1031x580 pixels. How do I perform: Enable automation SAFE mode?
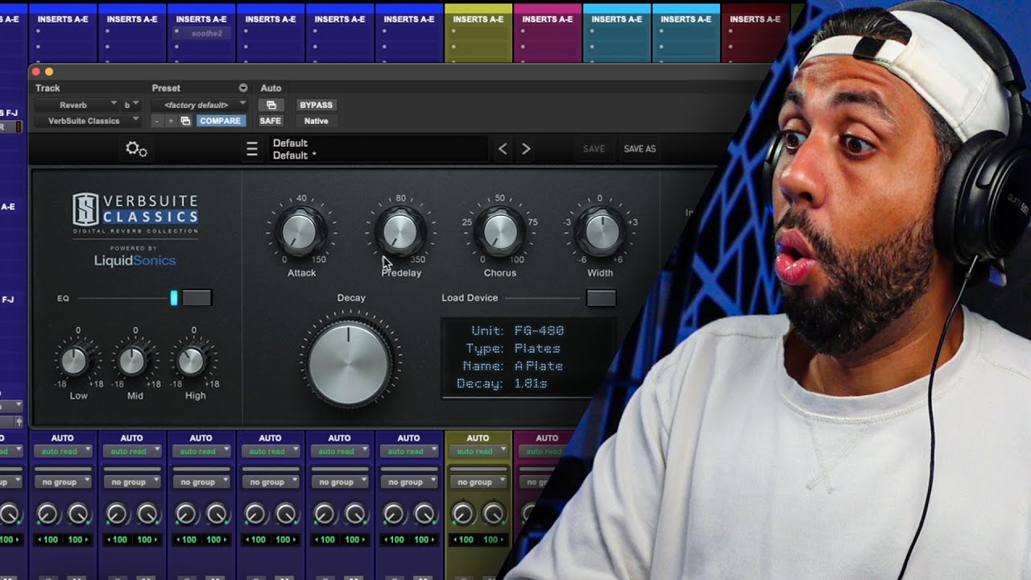[x=271, y=121]
